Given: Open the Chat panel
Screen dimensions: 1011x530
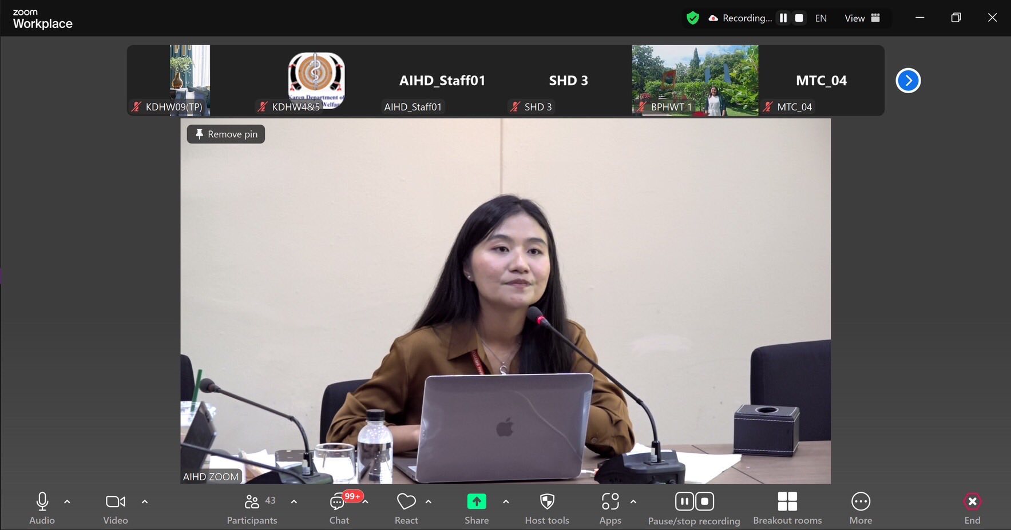Looking at the screenshot, I should pos(339,508).
